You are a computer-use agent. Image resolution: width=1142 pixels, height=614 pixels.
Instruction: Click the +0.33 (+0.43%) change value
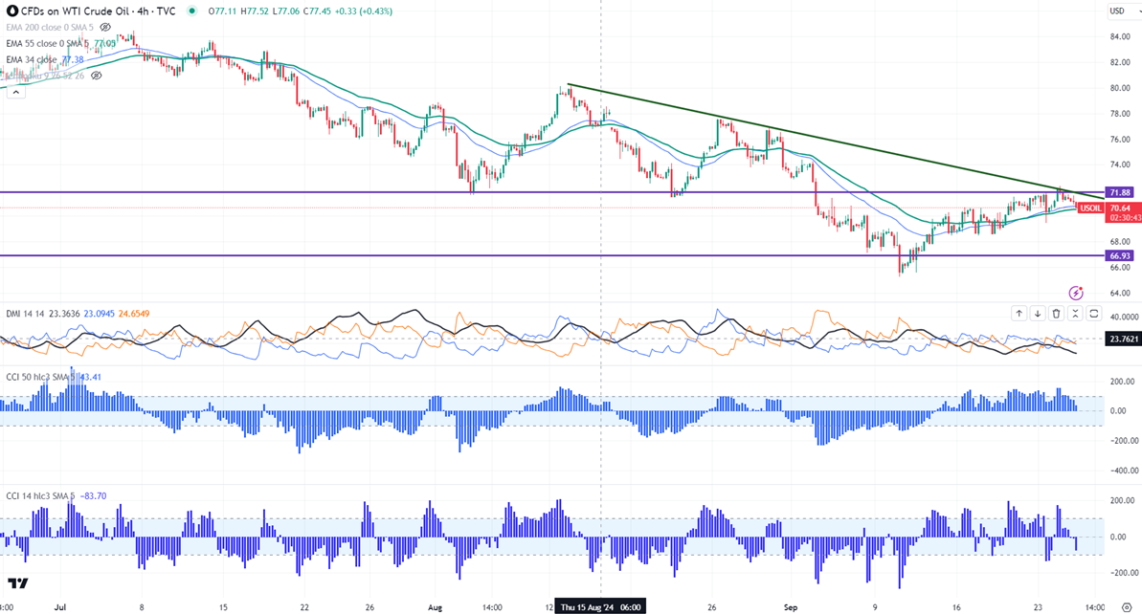364,11
